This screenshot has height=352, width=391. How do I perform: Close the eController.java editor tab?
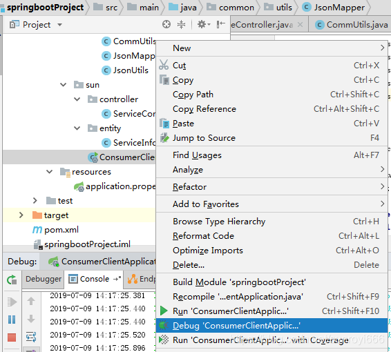click(x=301, y=24)
